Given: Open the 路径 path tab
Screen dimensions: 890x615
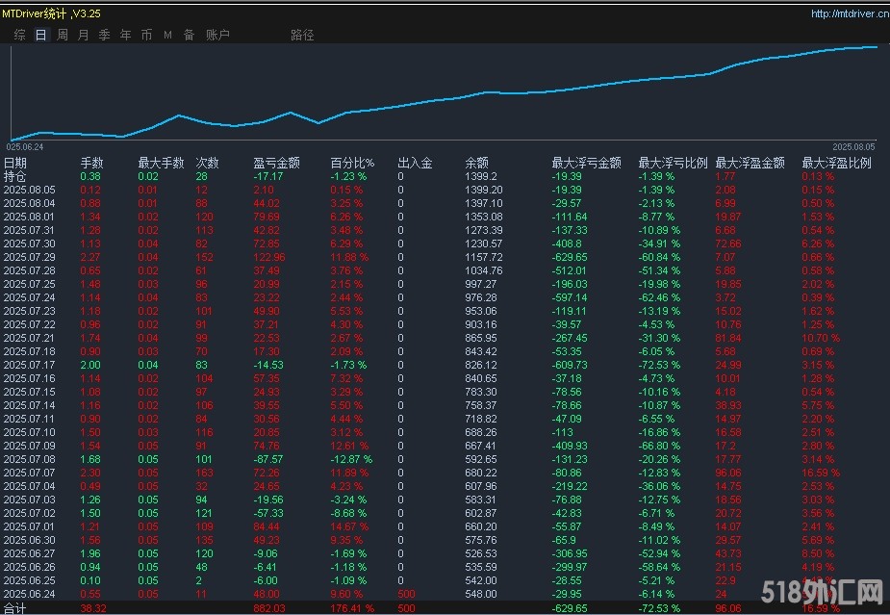Looking at the screenshot, I should [302, 35].
